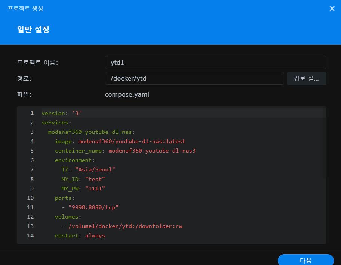
Task: Click the volumes: key line
Action: [x=68, y=217]
